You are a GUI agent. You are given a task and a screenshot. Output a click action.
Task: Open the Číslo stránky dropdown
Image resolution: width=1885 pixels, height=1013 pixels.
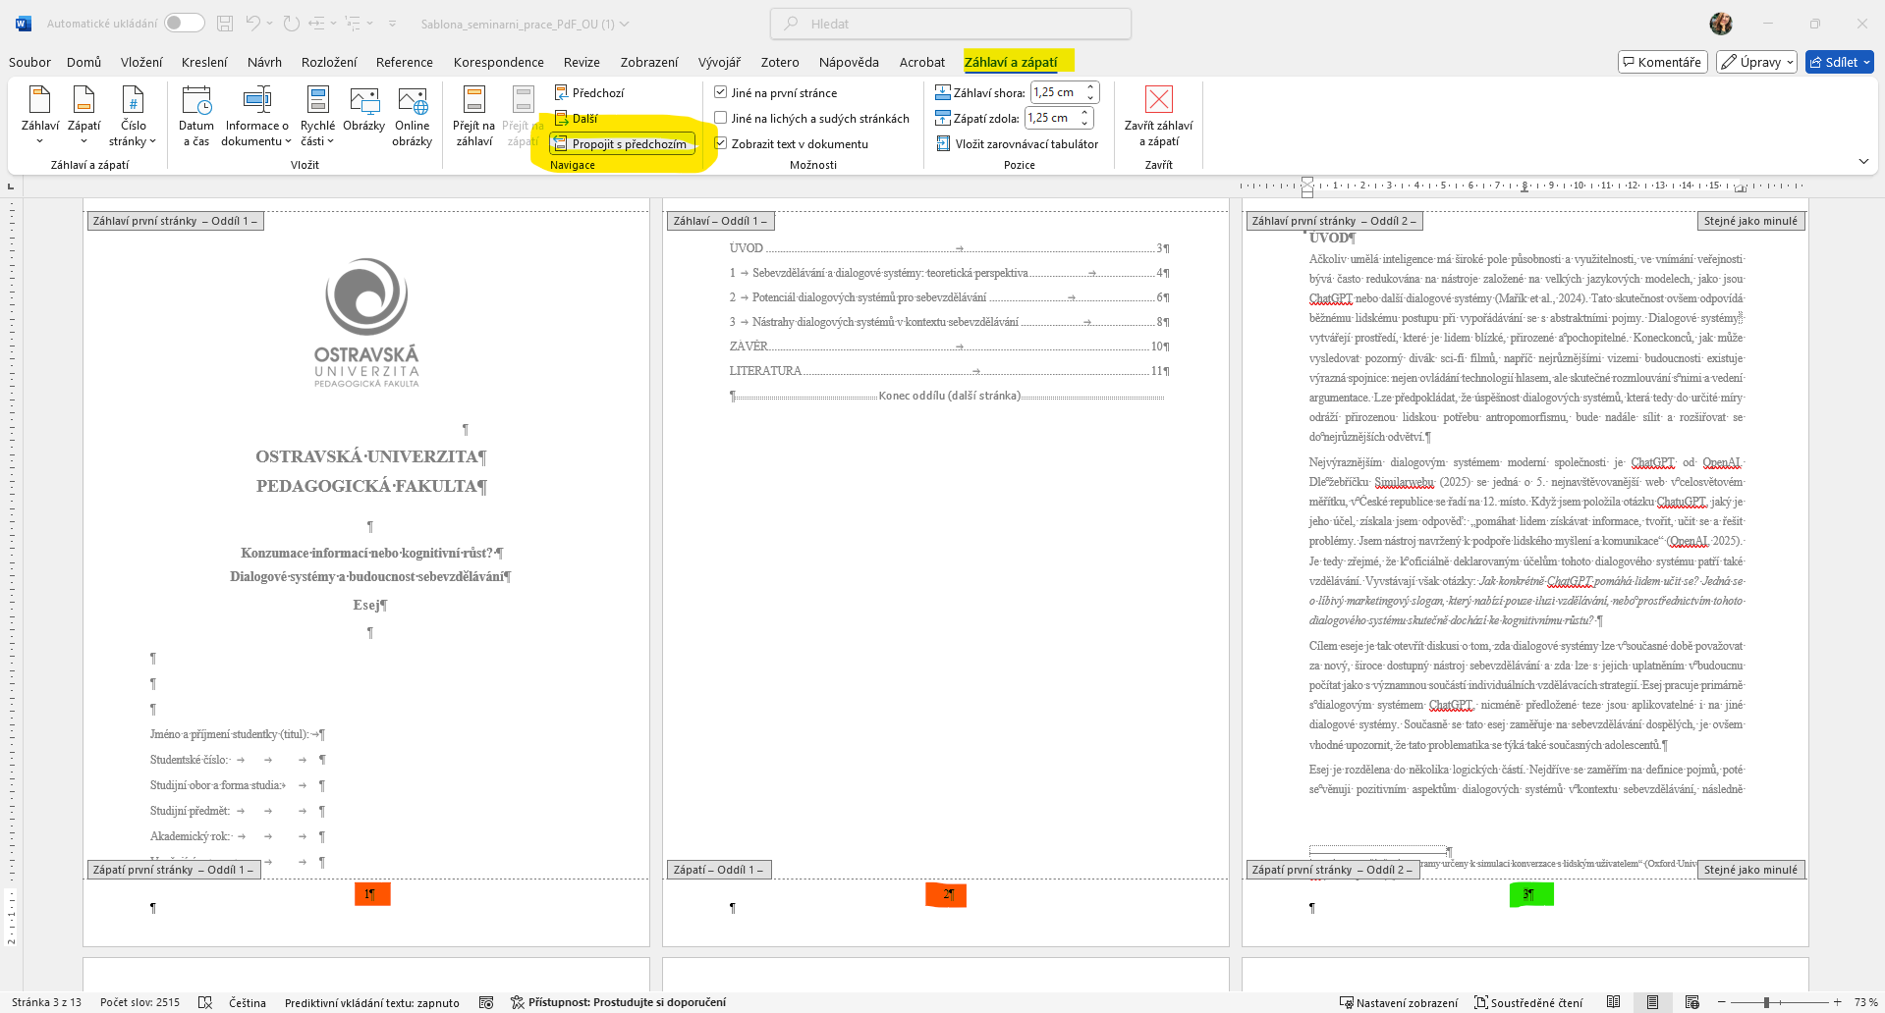pos(134,118)
